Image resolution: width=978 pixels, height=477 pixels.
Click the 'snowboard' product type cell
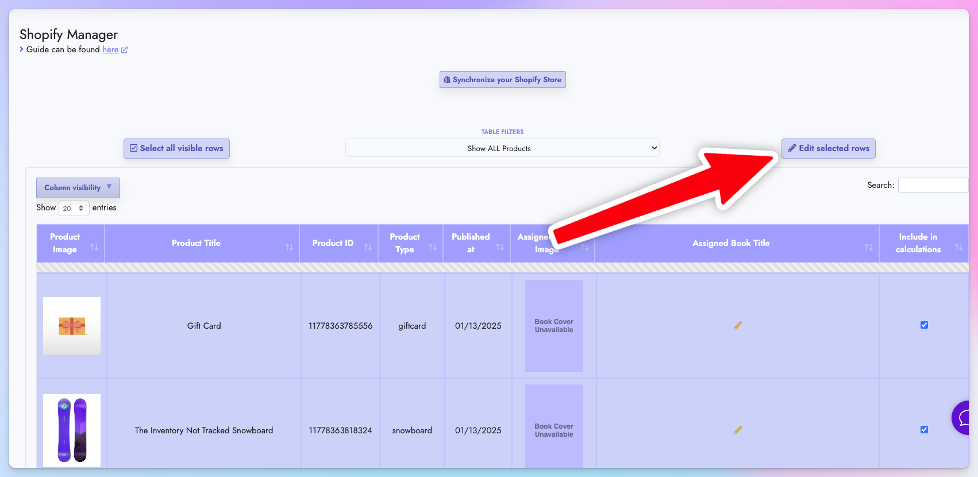pos(412,430)
